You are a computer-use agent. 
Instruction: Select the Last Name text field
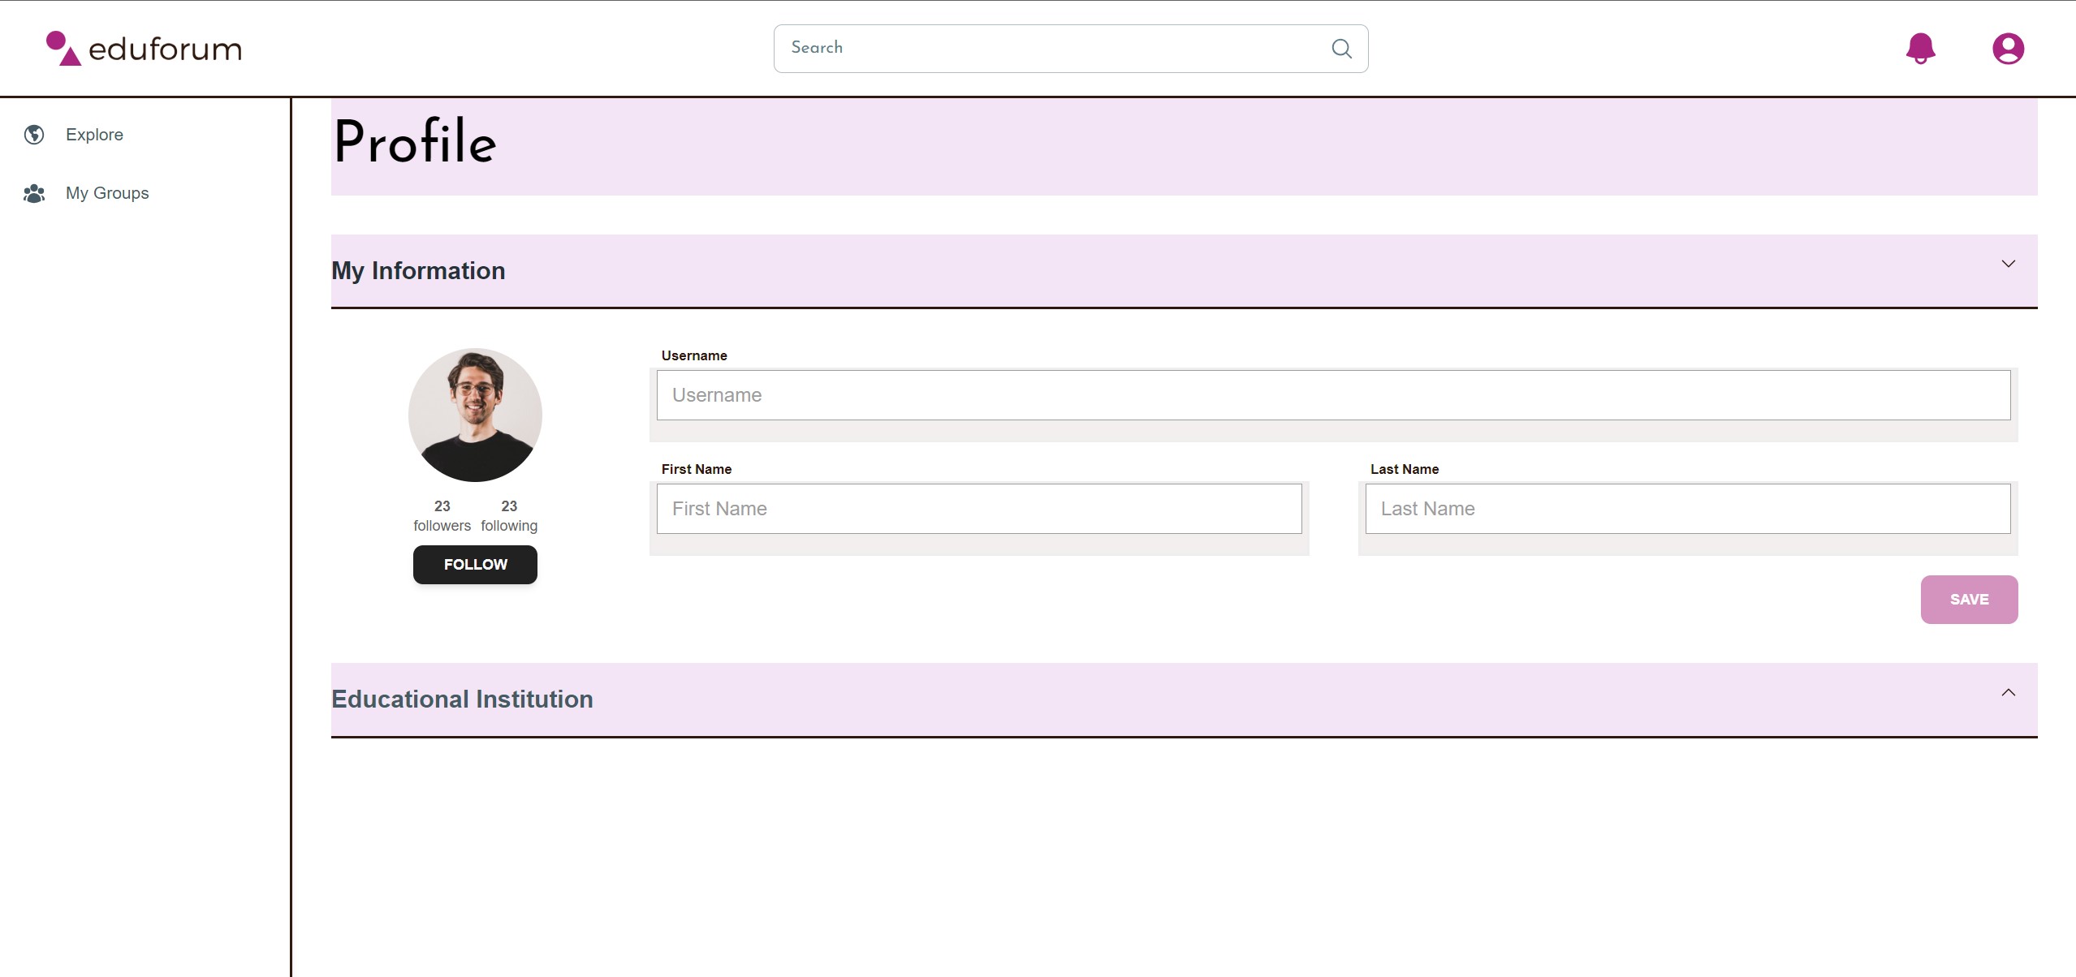[1687, 509]
